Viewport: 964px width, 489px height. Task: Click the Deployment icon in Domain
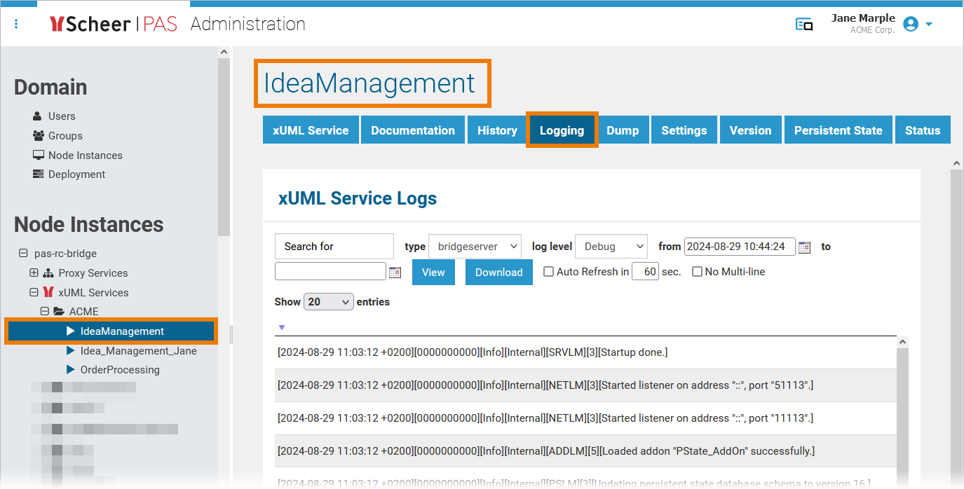point(38,174)
